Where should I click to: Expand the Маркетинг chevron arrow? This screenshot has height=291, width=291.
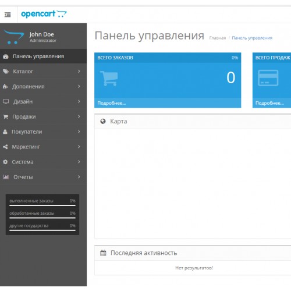79,147
